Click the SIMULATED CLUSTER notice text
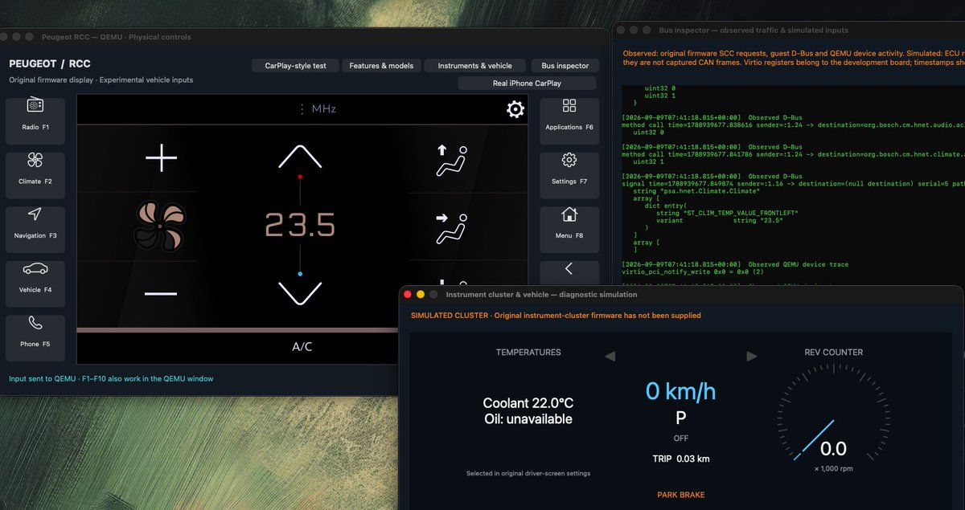 tap(556, 316)
